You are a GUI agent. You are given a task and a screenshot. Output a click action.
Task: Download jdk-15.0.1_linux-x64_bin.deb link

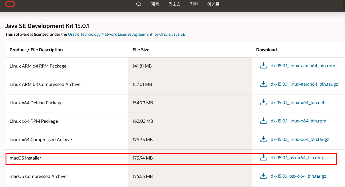298,103
